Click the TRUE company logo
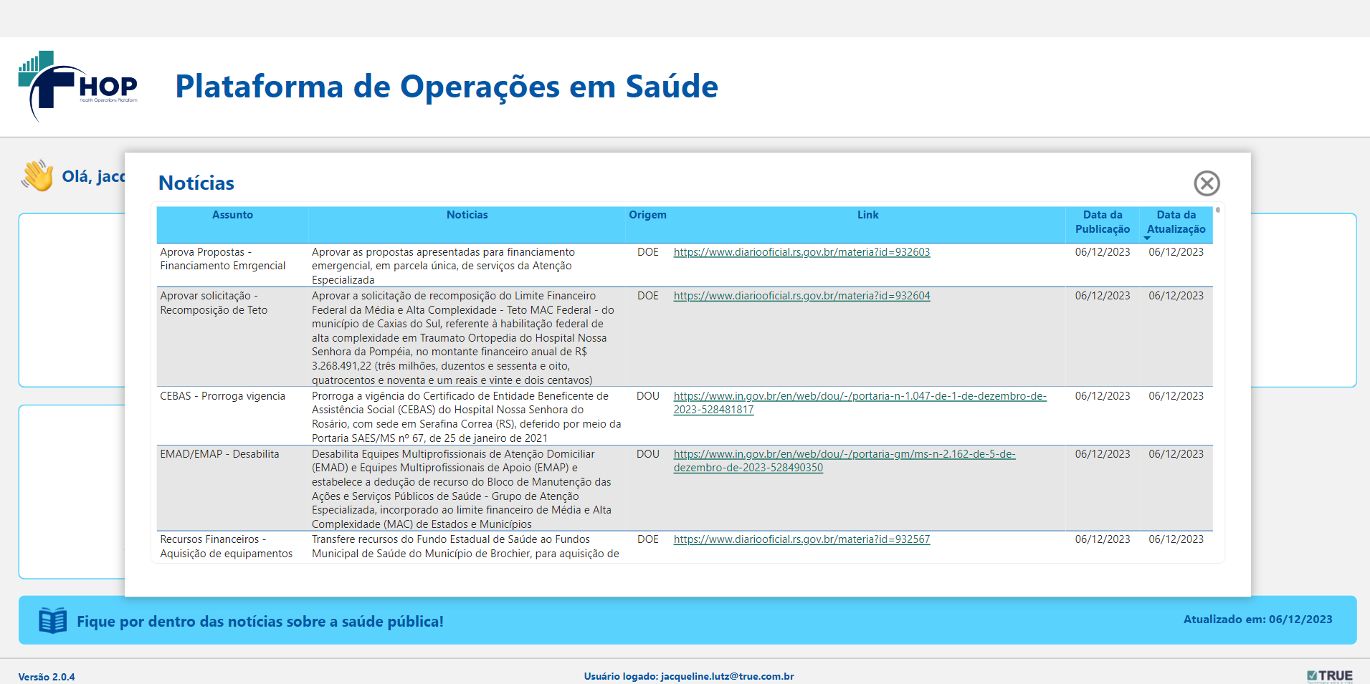 pos(1330,676)
